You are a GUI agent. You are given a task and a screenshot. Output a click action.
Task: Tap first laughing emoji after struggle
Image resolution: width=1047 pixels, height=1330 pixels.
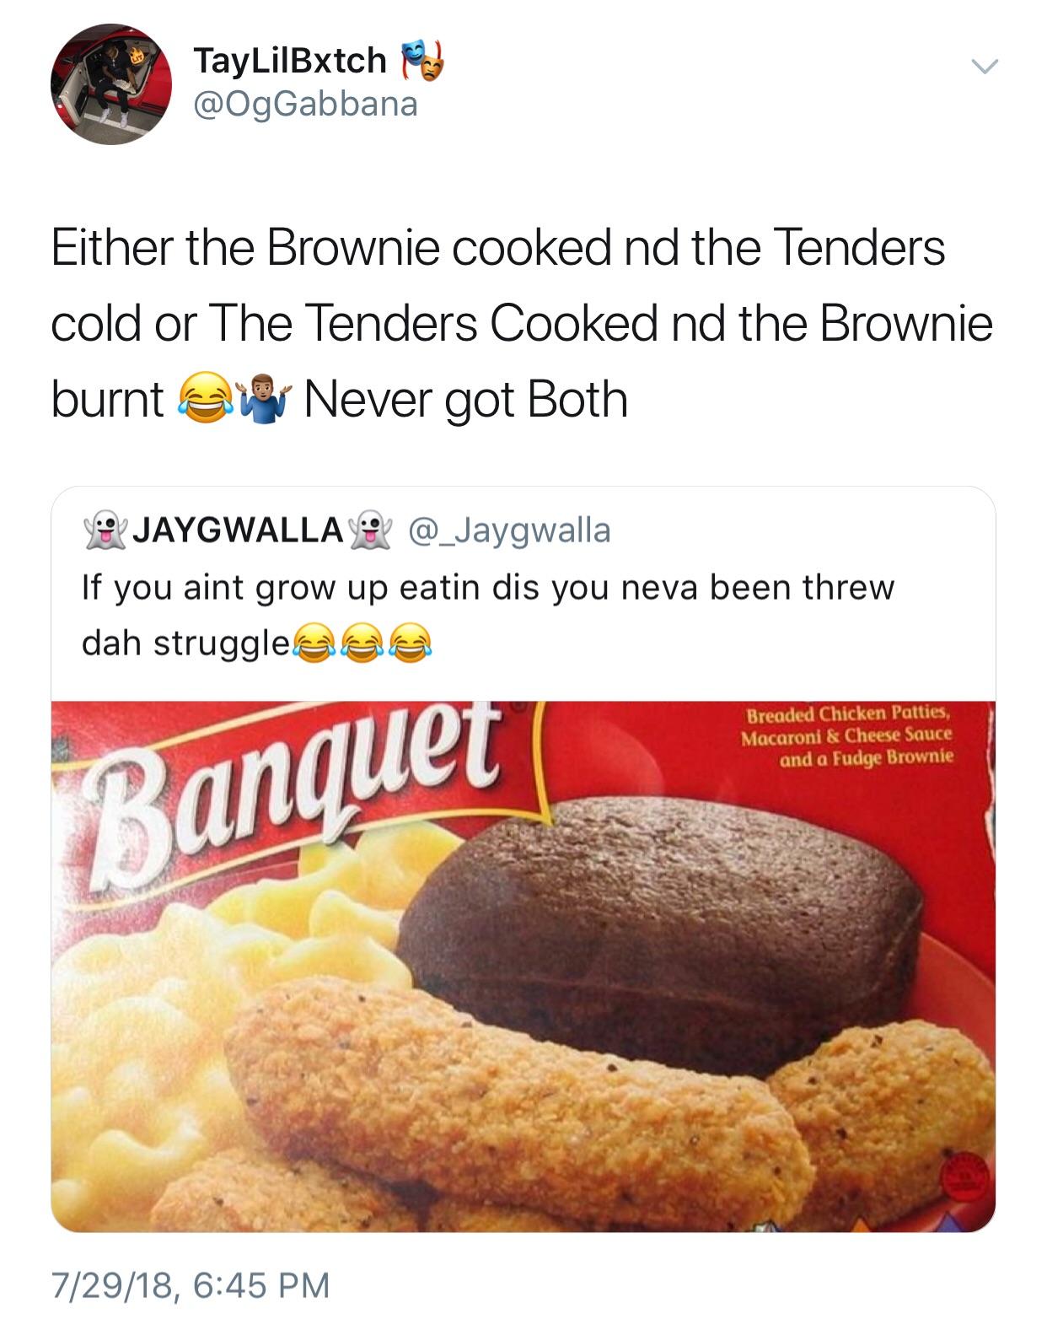[313, 644]
